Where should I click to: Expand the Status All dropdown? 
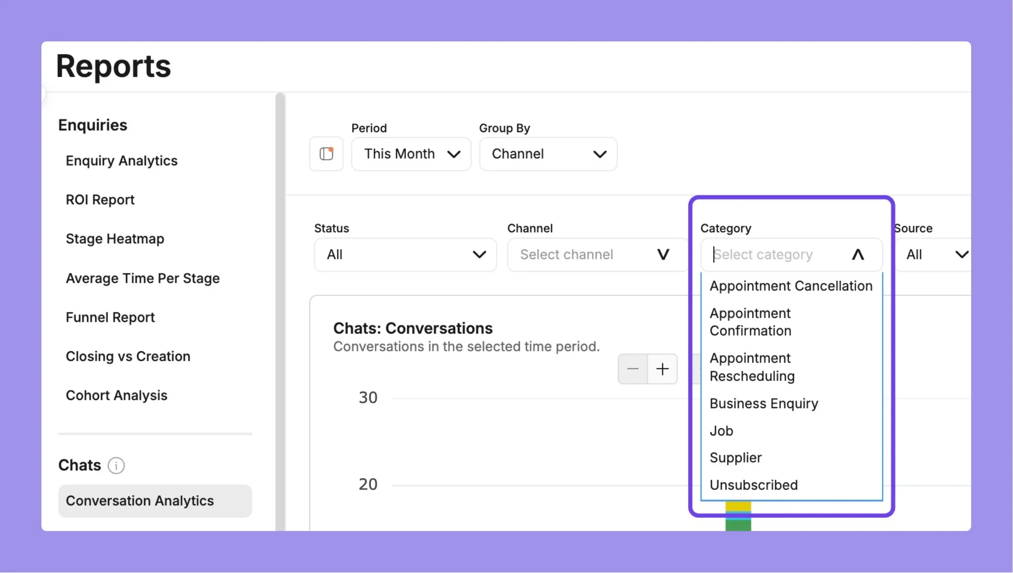pyautogui.click(x=406, y=255)
